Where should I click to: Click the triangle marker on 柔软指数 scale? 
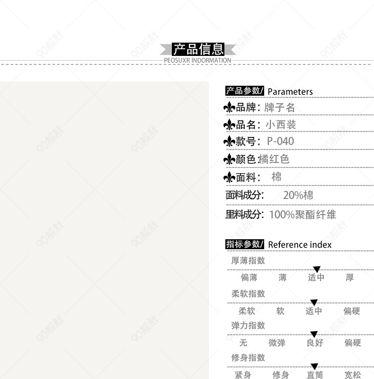[313, 302]
